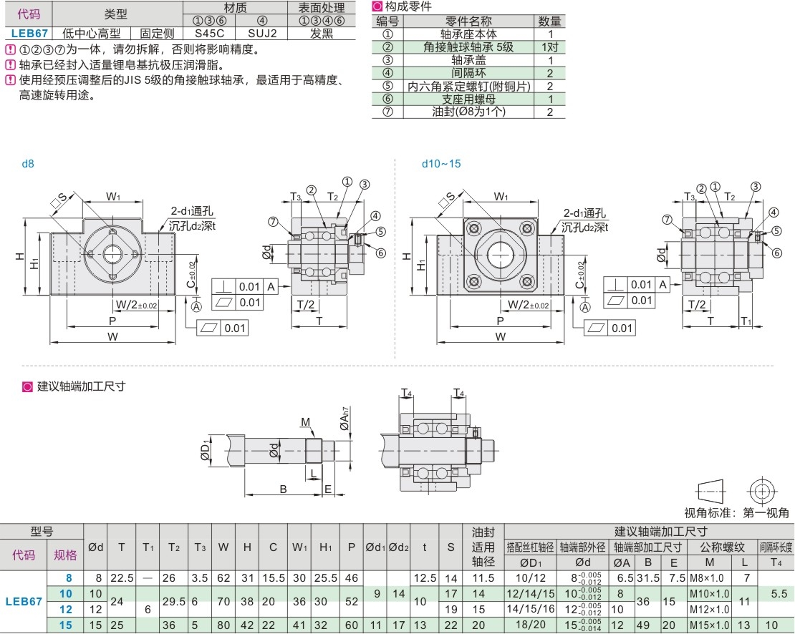Click the pink marker beside 构成零件 heading
Screen dimensions: 795x634
click(377, 6)
